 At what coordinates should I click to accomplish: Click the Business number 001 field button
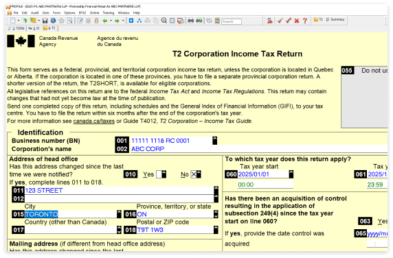click(215, 141)
